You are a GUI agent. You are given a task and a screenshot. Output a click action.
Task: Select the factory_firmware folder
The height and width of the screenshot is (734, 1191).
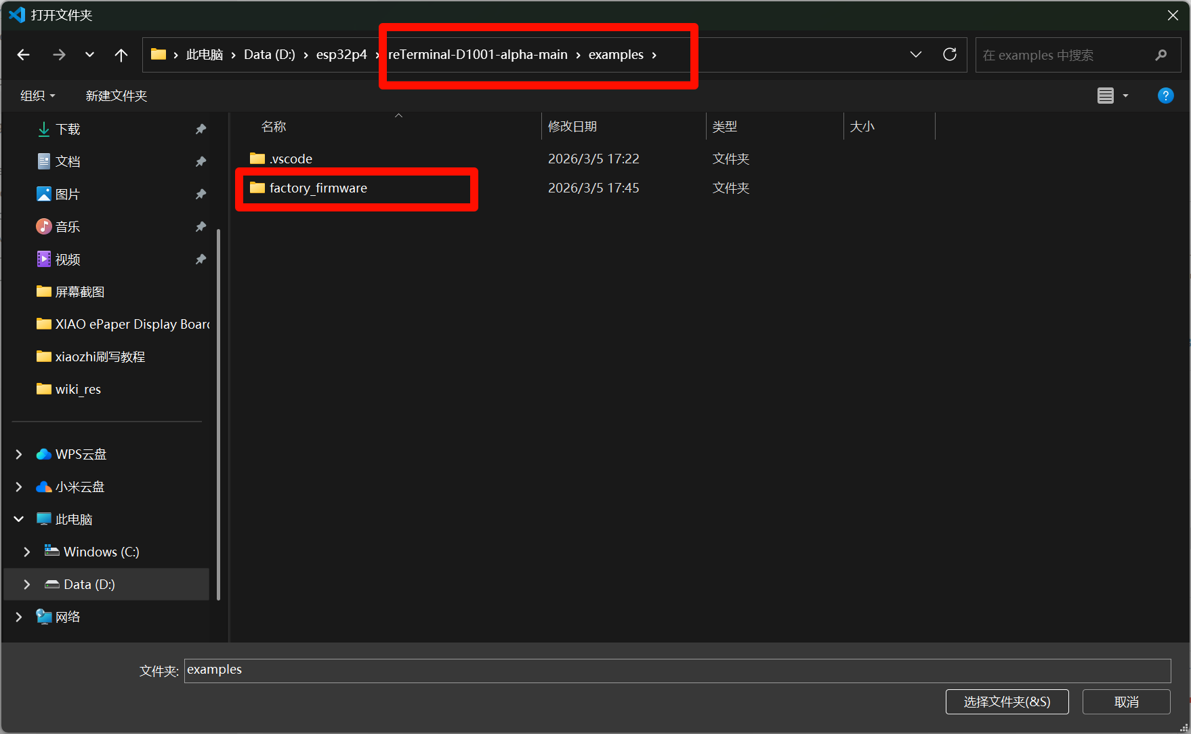[318, 188]
